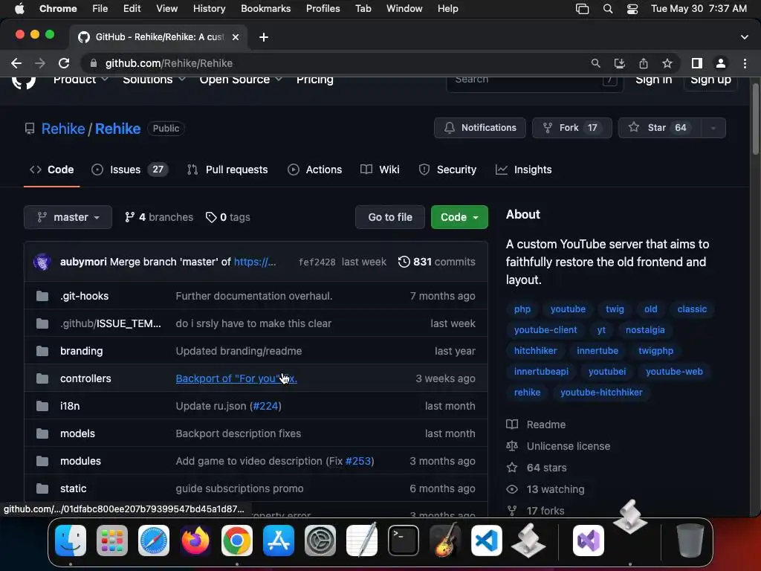Open the i18n folder
This screenshot has height=571, width=761.
[70, 406]
